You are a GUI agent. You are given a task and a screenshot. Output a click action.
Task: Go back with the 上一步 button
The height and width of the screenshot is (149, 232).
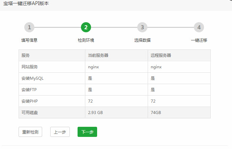click(x=60, y=132)
